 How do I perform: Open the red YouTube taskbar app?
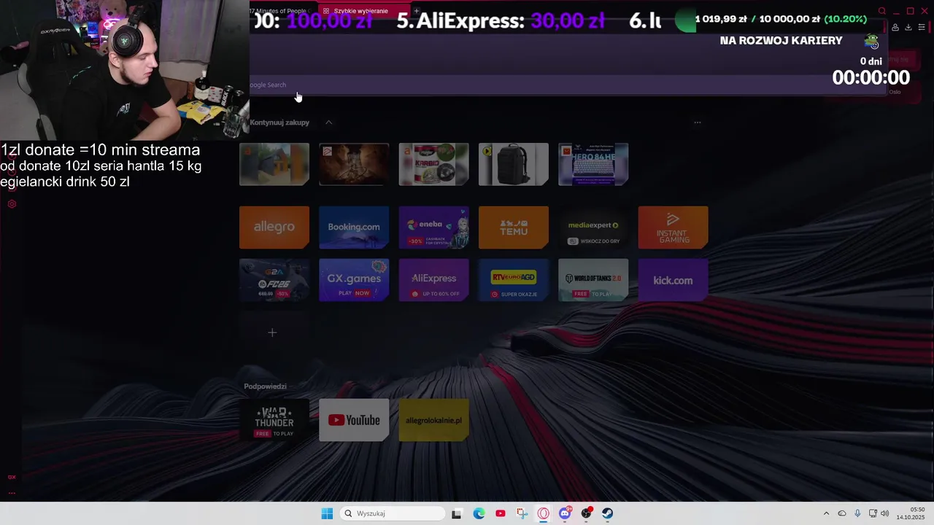tap(501, 513)
